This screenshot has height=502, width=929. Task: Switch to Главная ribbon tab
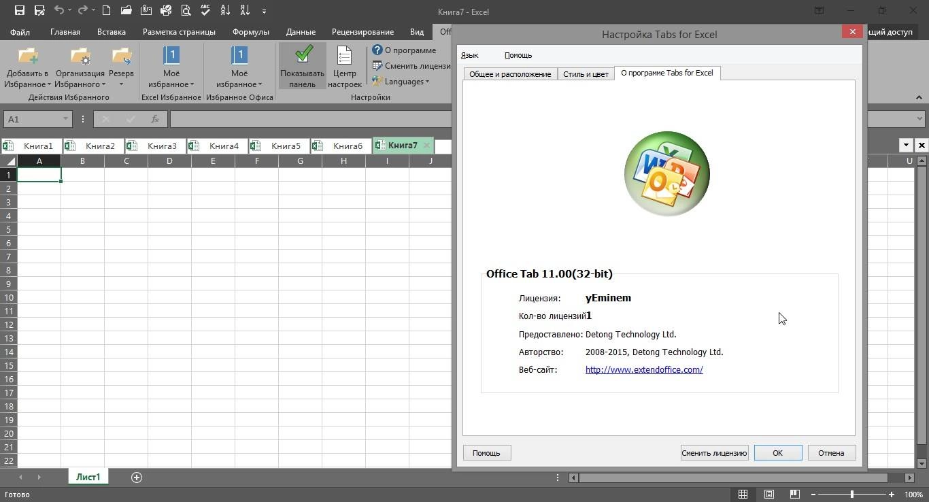(x=65, y=32)
